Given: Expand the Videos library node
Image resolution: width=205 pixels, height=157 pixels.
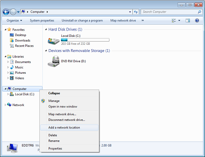Looking at the screenshot, I should (8, 78).
